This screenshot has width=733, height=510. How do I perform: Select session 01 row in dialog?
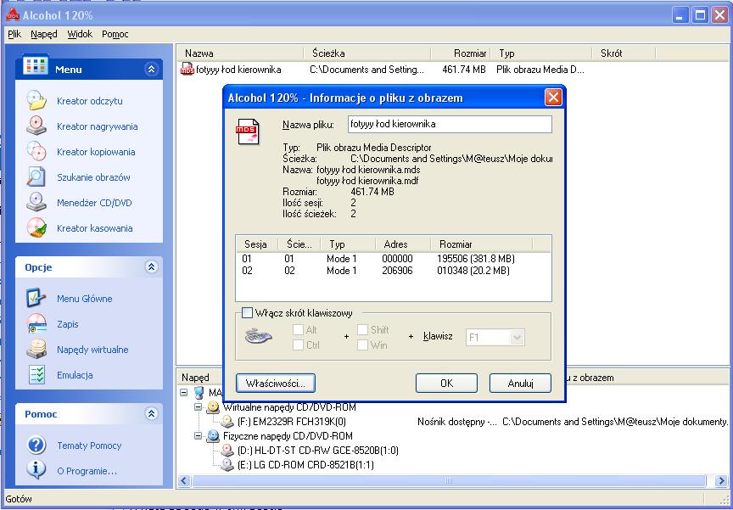(393, 259)
